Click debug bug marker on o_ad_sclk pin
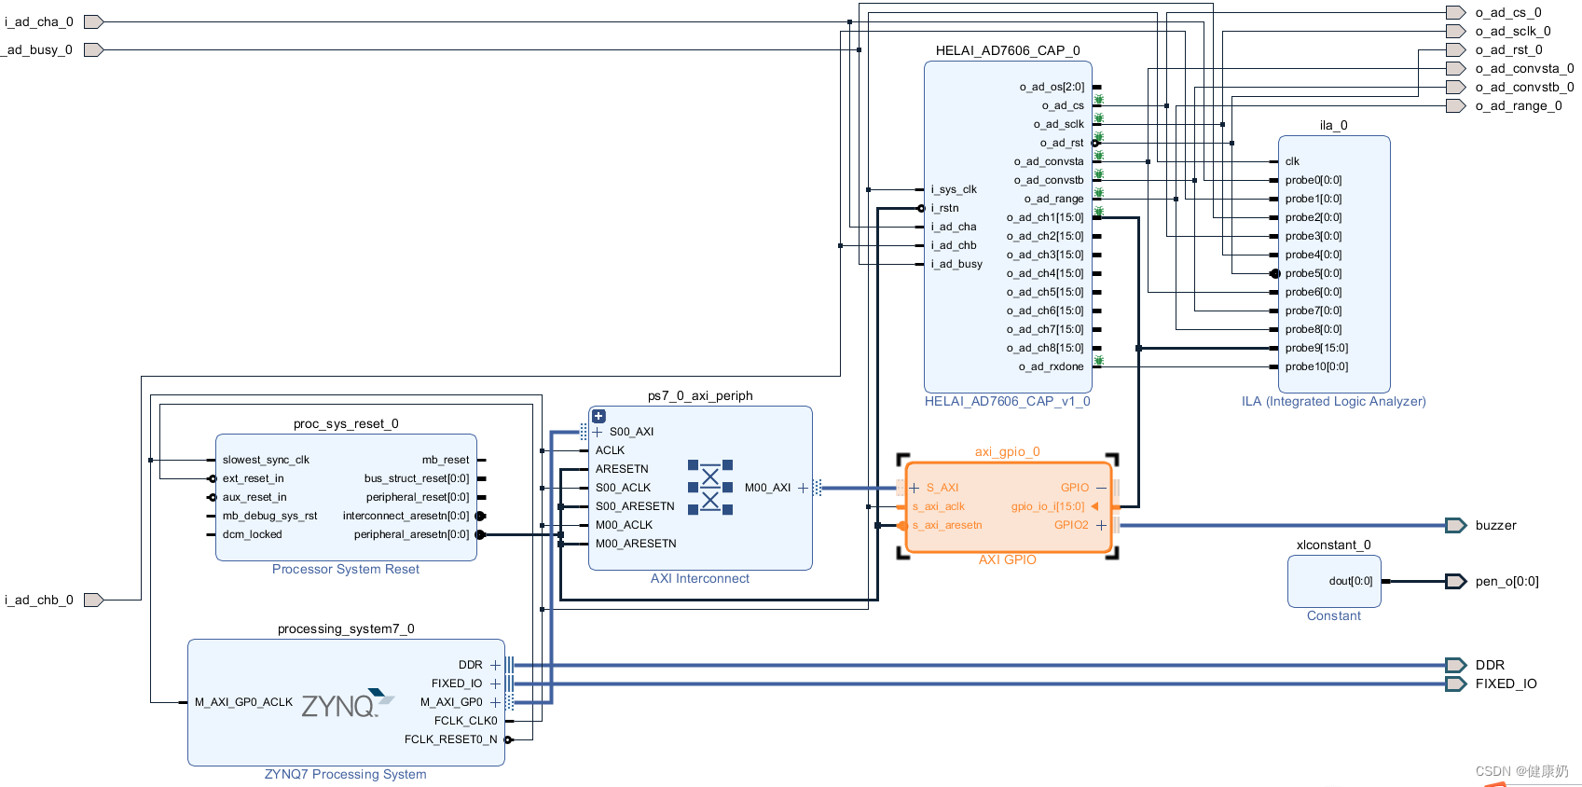1582x787 pixels. [x=1098, y=117]
